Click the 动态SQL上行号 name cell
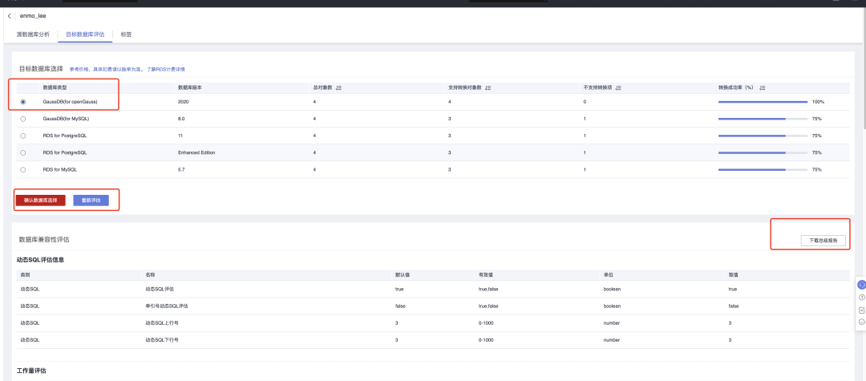Image resolution: width=866 pixels, height=381 pixels. pyautogui.click(x=162, y=322)
